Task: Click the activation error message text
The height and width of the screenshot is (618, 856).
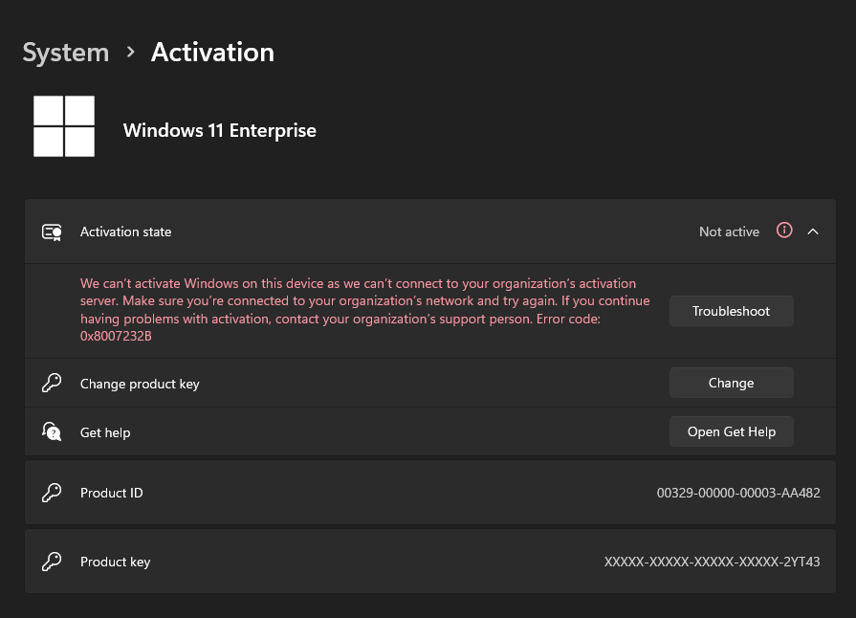Action: (363, 301)
